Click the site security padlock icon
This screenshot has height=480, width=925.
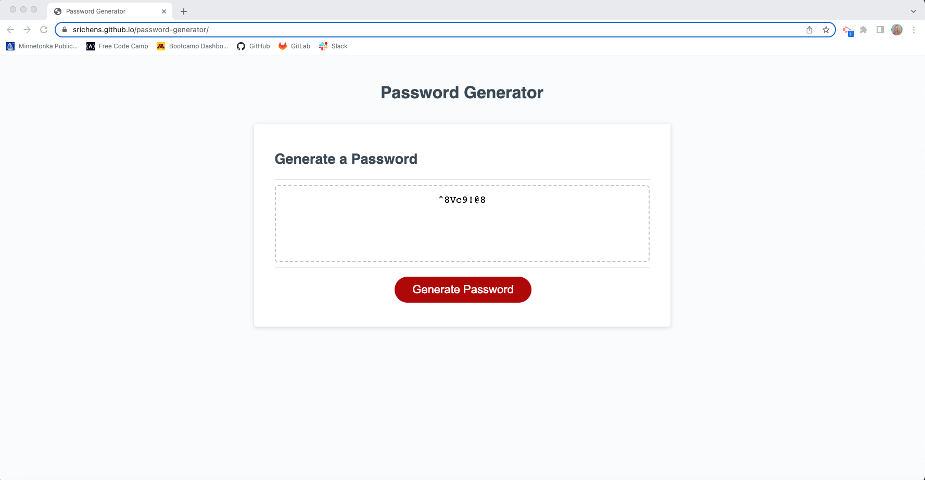[x=65, y=30]
